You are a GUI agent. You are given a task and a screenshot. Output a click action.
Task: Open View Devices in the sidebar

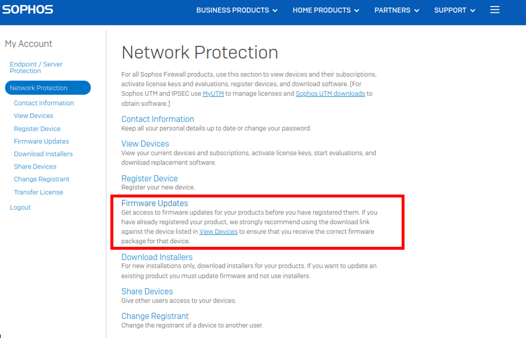(x=34, y=116)
